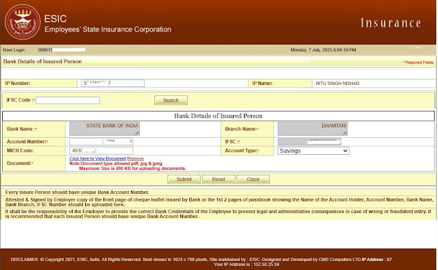Click the IP Number input field

point(113,83)
